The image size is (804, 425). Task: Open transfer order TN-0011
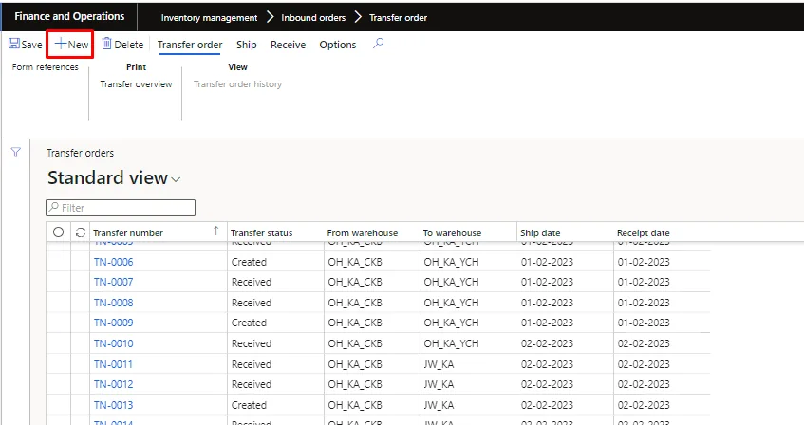click(x=113, y=364)
